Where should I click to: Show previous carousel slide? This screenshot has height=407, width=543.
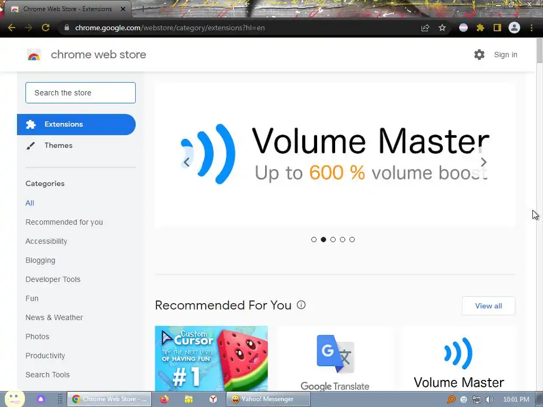[187, 162]
